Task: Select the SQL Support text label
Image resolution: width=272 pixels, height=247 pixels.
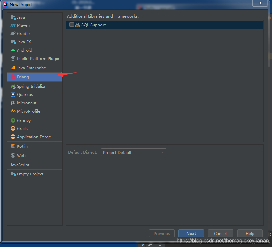Action: pos(94,25)
